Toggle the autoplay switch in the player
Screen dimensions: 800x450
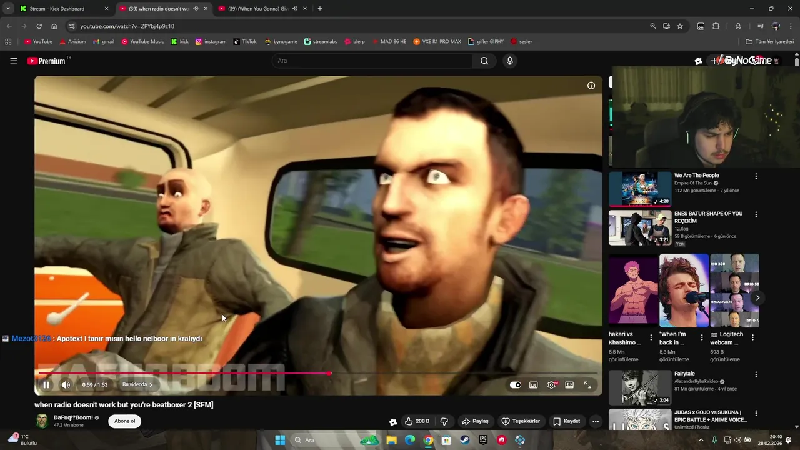(516, 385)
